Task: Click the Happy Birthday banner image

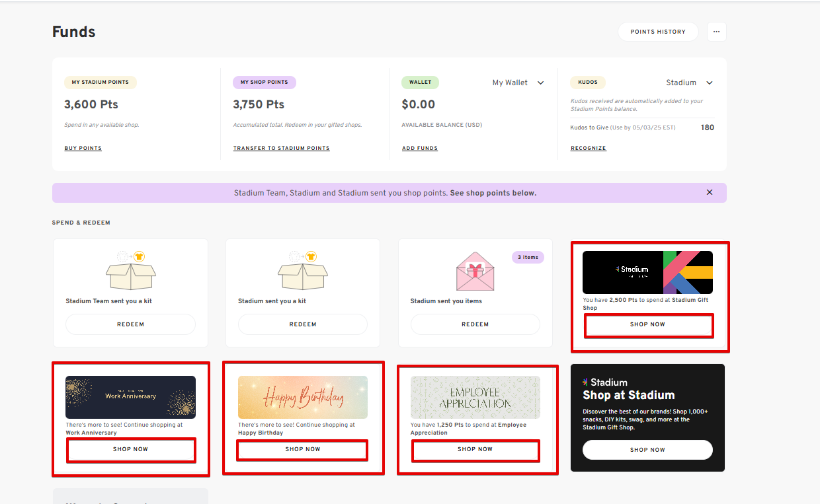Action: point(303,397)
